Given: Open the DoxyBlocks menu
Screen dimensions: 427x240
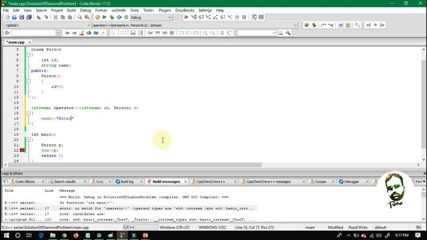Looking at the screenshot, I should pyautogui.click(x=185, y=10).
